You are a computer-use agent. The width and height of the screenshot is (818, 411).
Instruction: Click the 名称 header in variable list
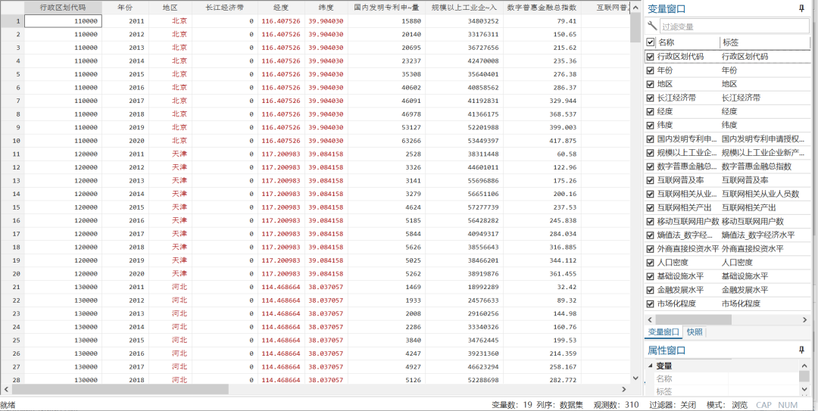click(x=688, y=42)
